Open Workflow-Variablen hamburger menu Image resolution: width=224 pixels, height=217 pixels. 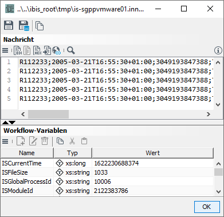tap(5, 141)
